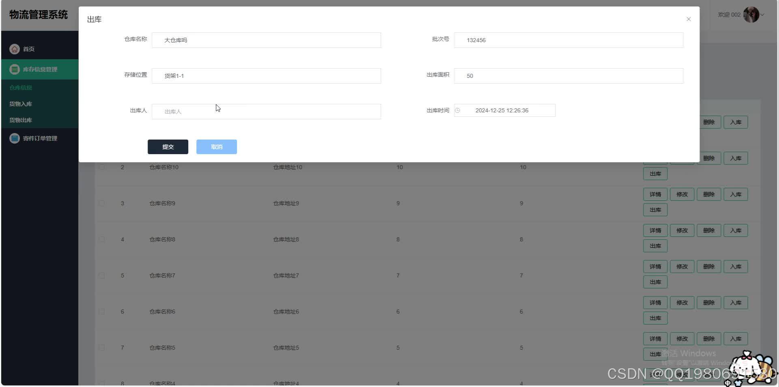Click 详情 button in 仓库名称8 row
The height and width of the screenshot is (387, 779).
coord(655,230)
